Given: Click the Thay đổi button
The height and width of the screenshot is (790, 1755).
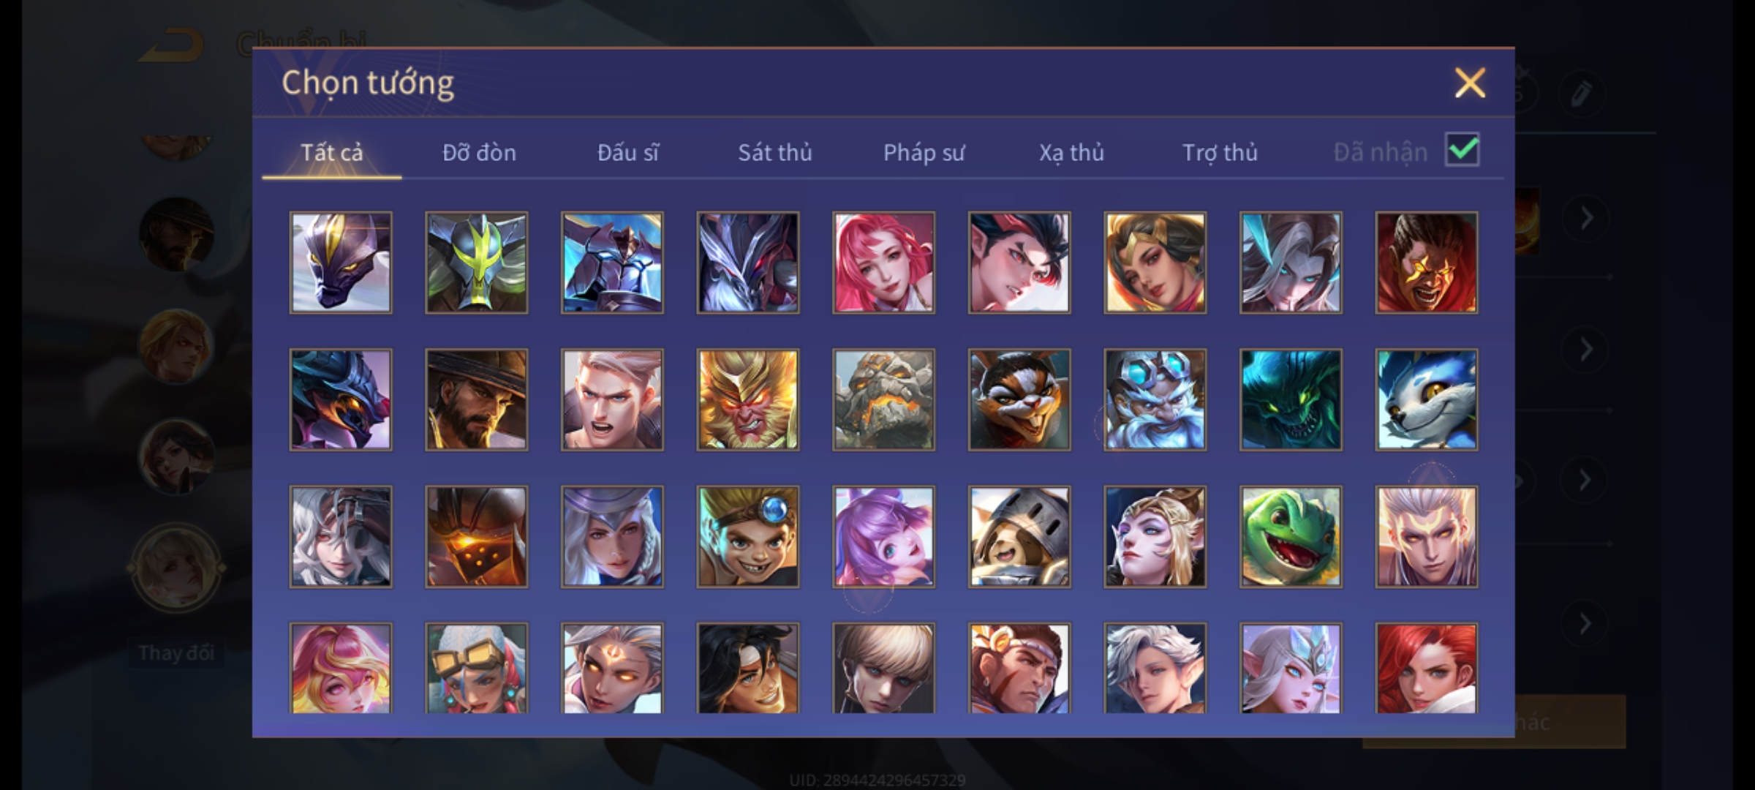Looking at the screenshot, I should point(176,652).
